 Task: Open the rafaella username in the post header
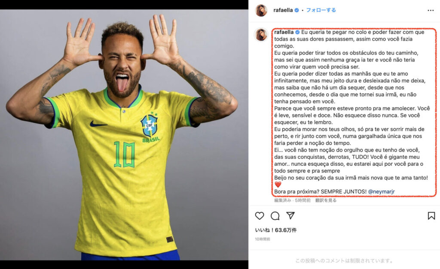[283, 10]
